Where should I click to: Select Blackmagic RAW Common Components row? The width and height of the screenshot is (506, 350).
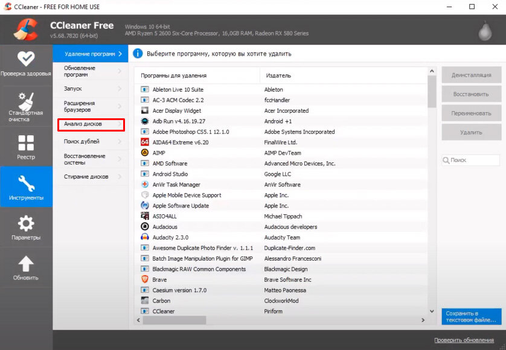pyautogui.click(x=281, y=269)
